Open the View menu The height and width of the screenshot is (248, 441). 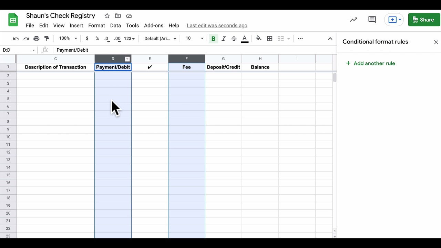(59, 25)
